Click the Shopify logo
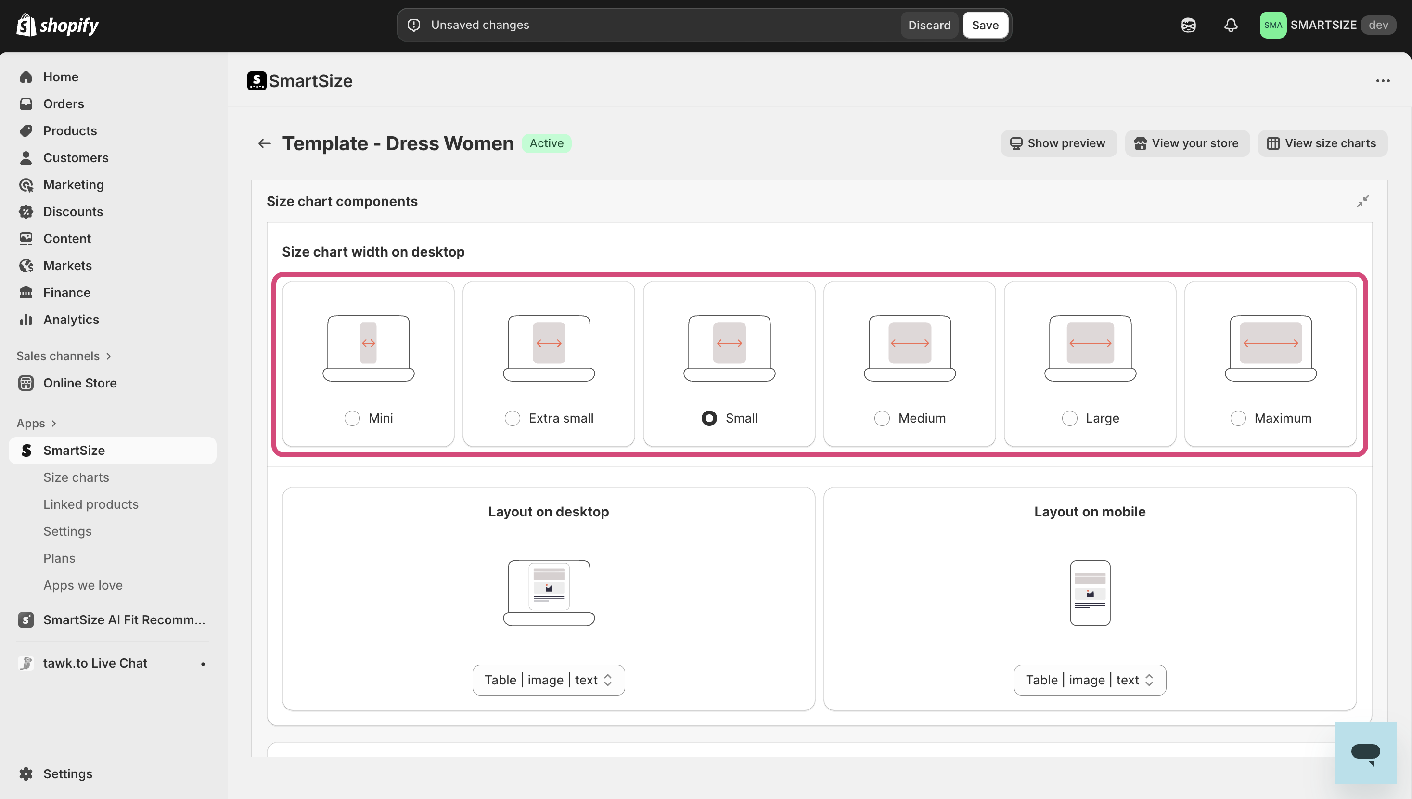 tap(58, 25)
